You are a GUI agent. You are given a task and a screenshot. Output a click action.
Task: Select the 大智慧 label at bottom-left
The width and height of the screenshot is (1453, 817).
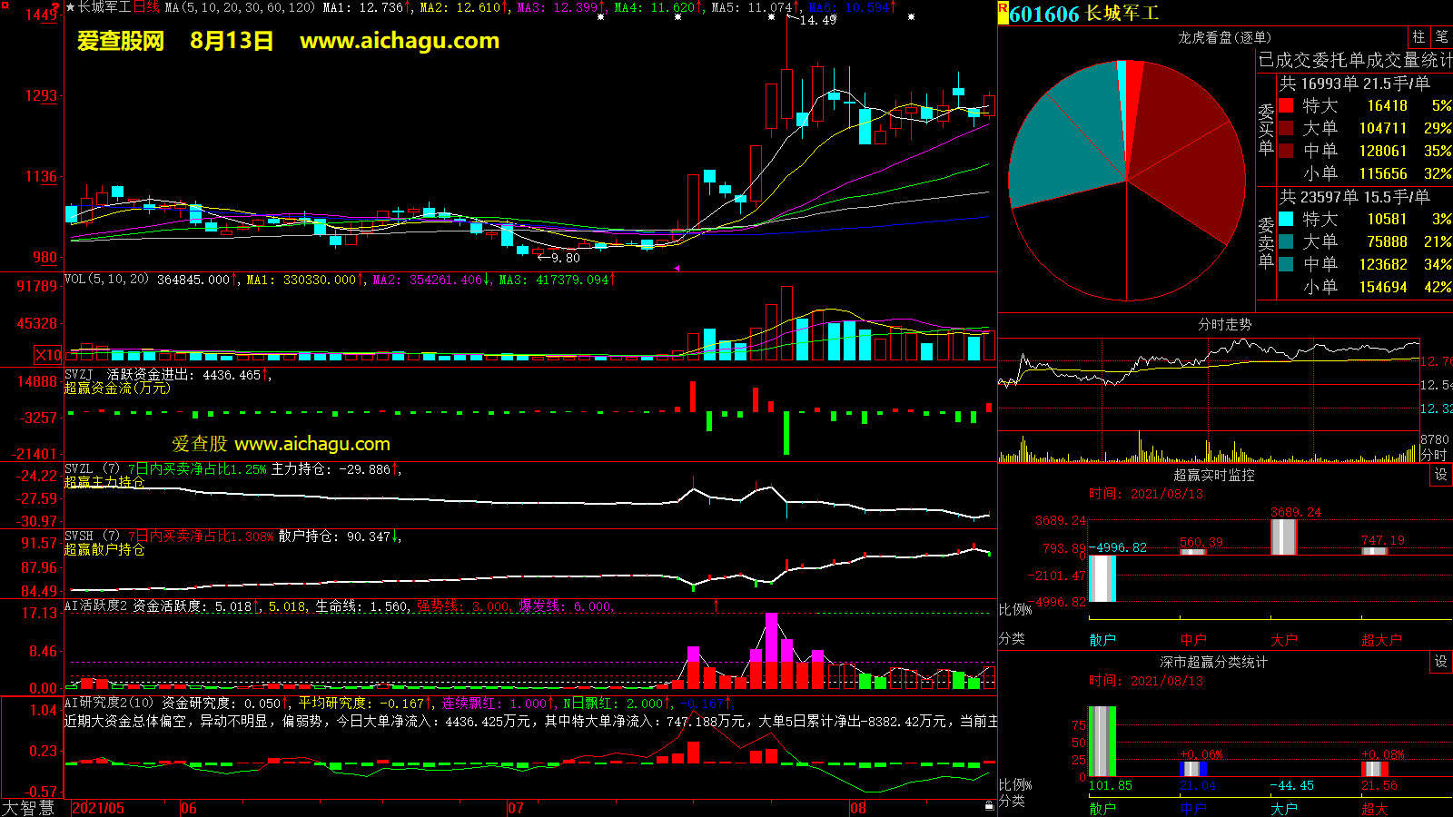(28, 807)
